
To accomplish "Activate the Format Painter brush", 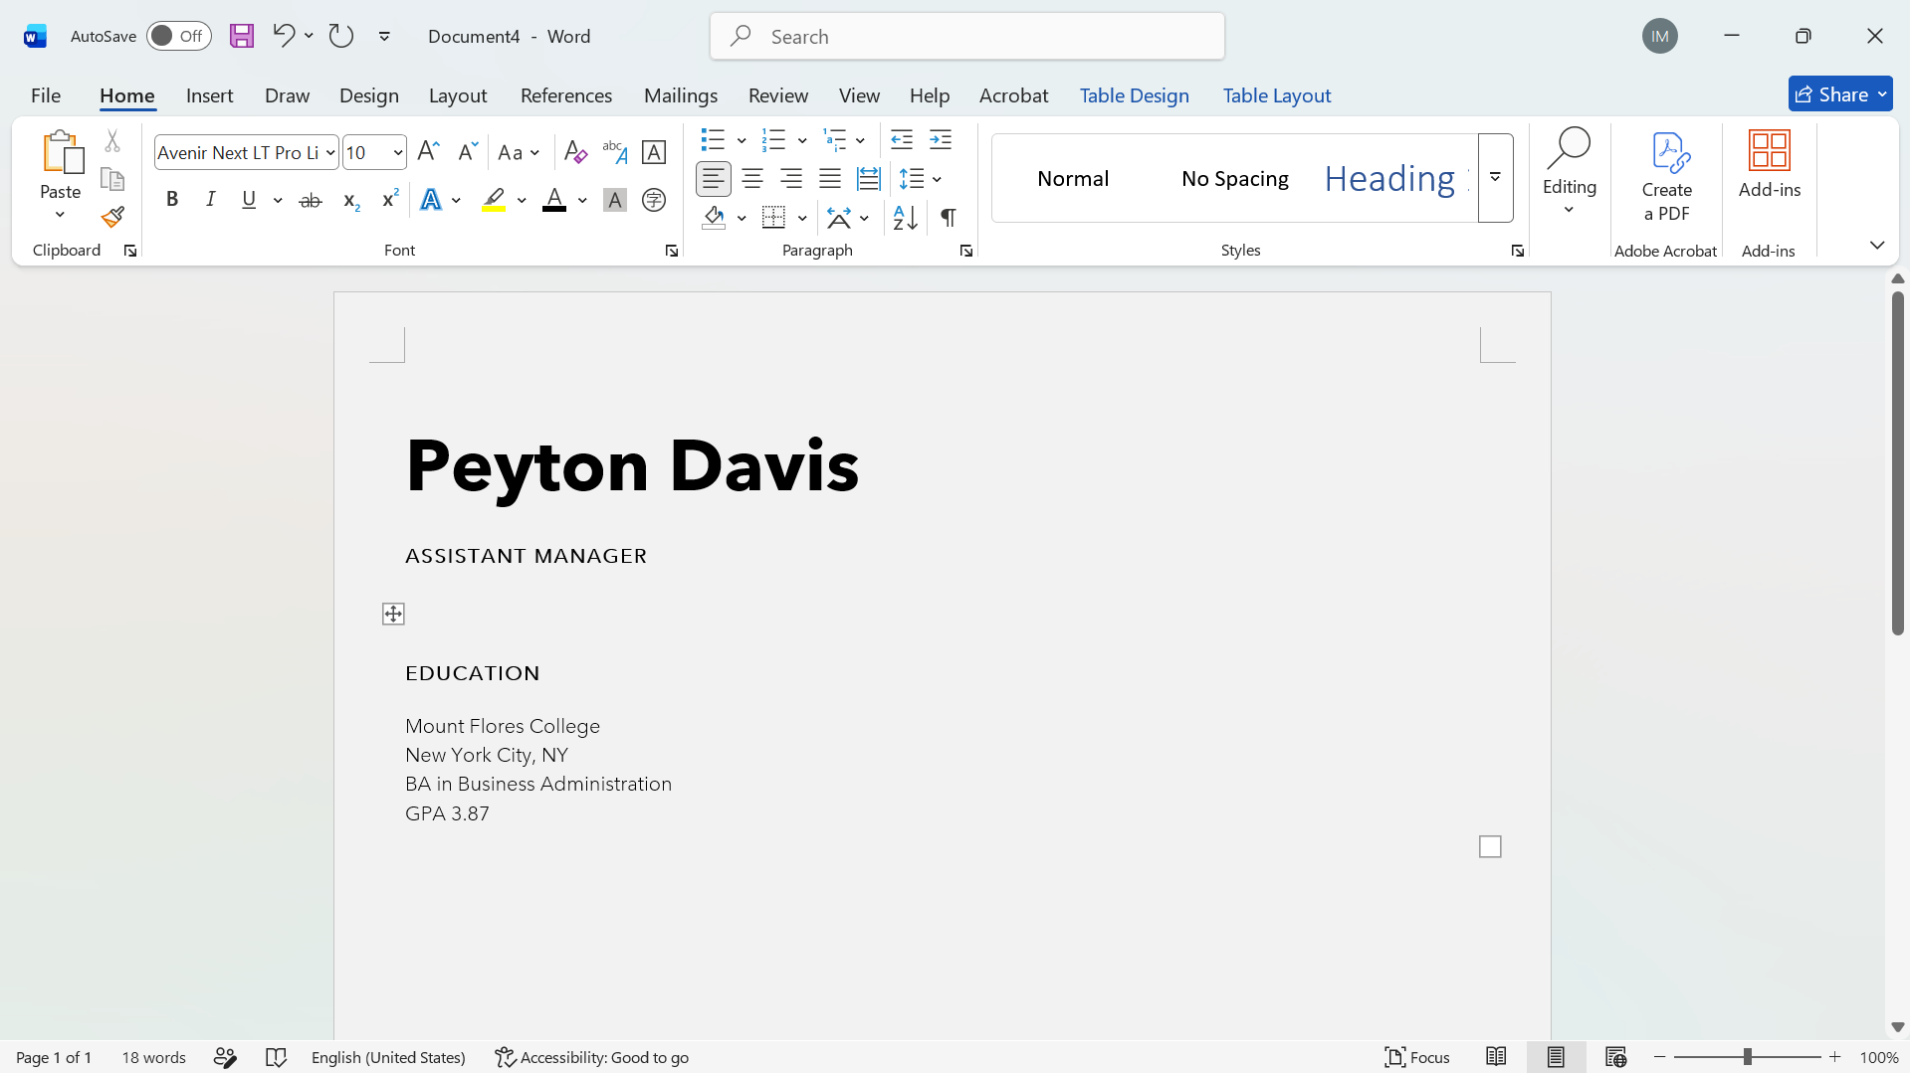I will [112, 217].
